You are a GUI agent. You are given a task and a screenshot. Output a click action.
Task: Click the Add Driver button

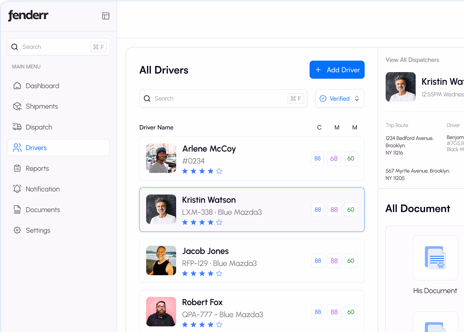click(337, 70)
